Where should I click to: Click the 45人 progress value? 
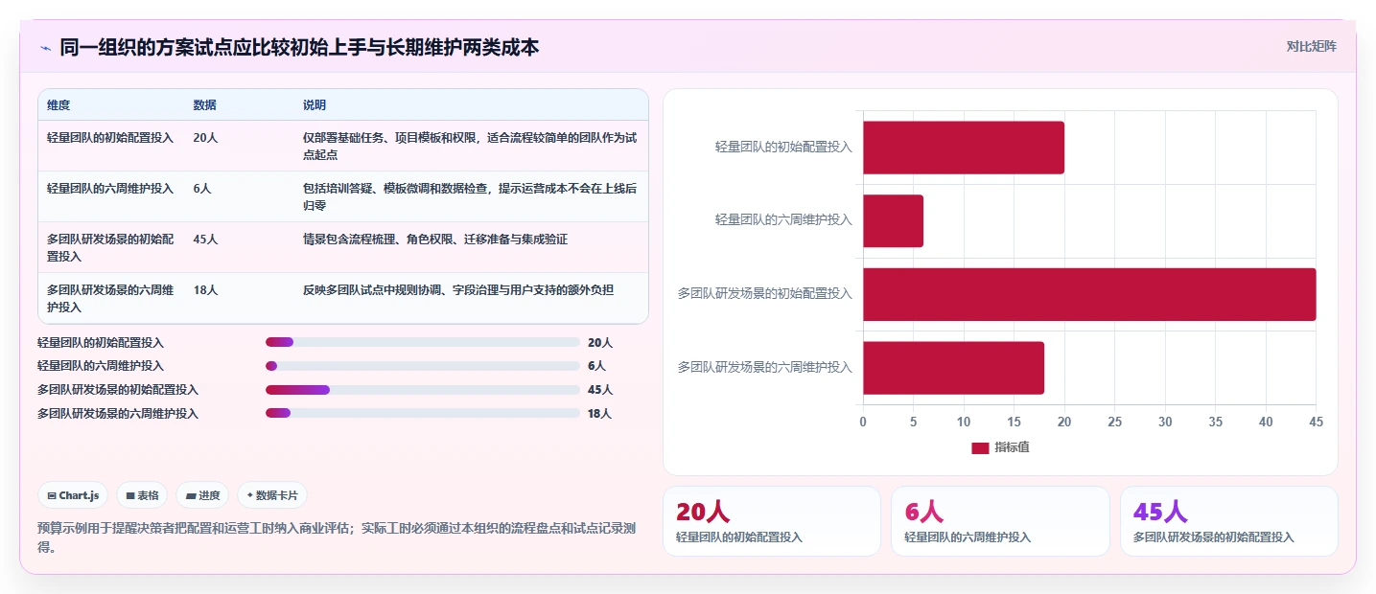click(599, 390)
